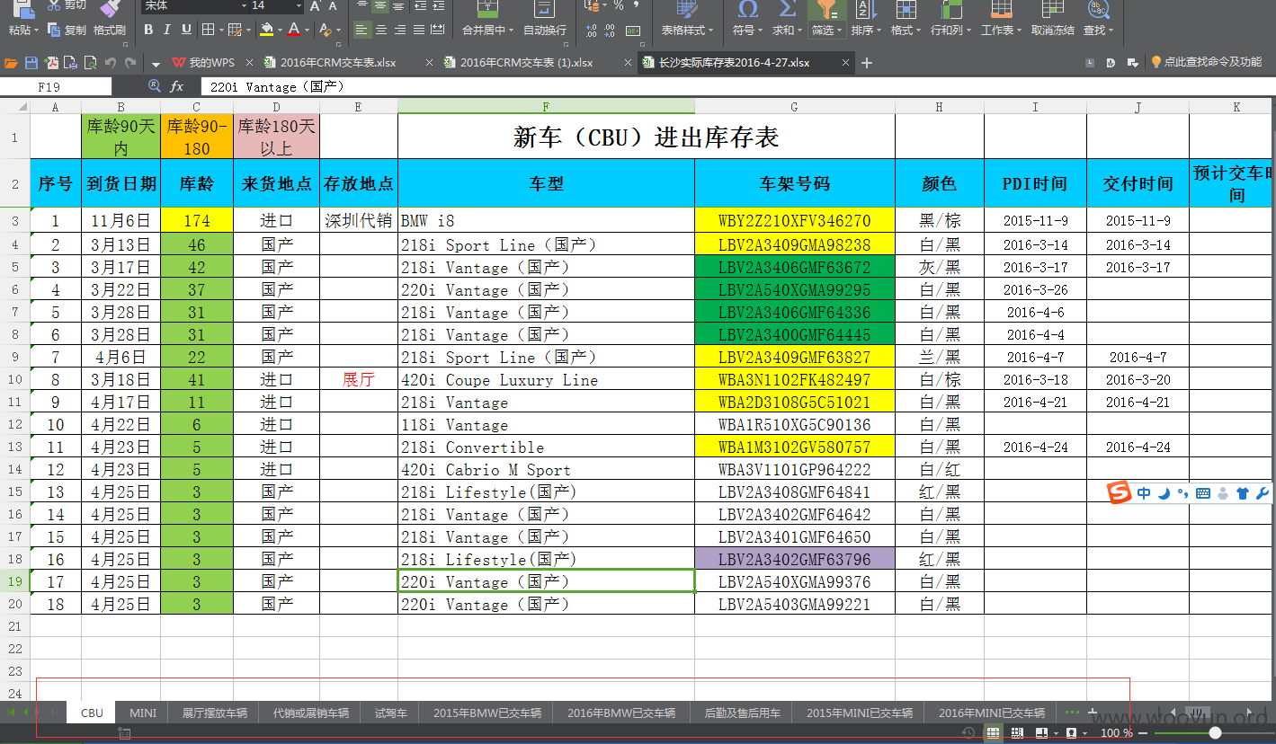
Task: Click 点此查找命令及功能 search box
Action: point(1206,63)
